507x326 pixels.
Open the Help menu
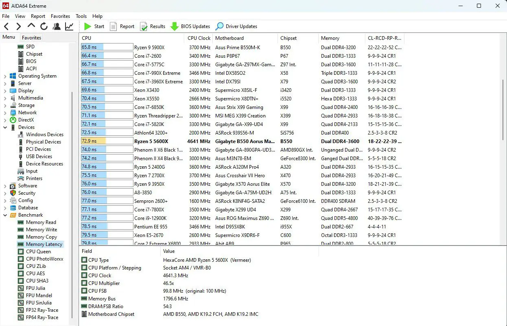point(97,16)
